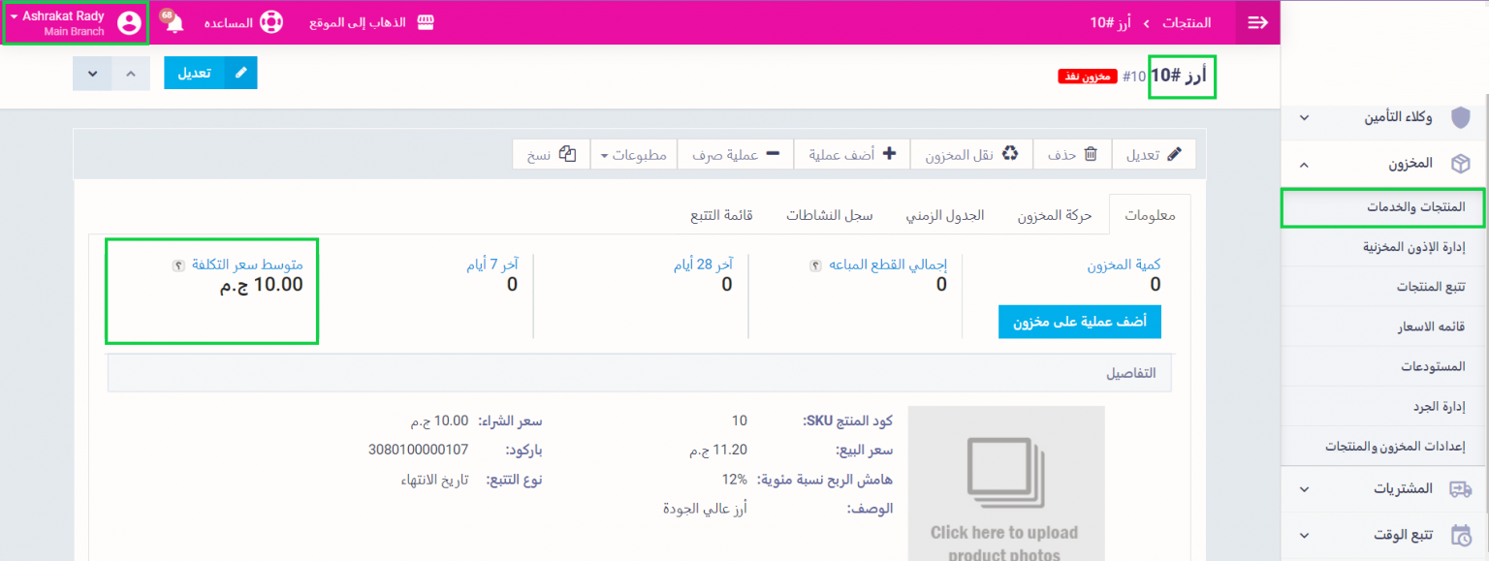Open المستودعات in the sidebar

pos(1433,367)
